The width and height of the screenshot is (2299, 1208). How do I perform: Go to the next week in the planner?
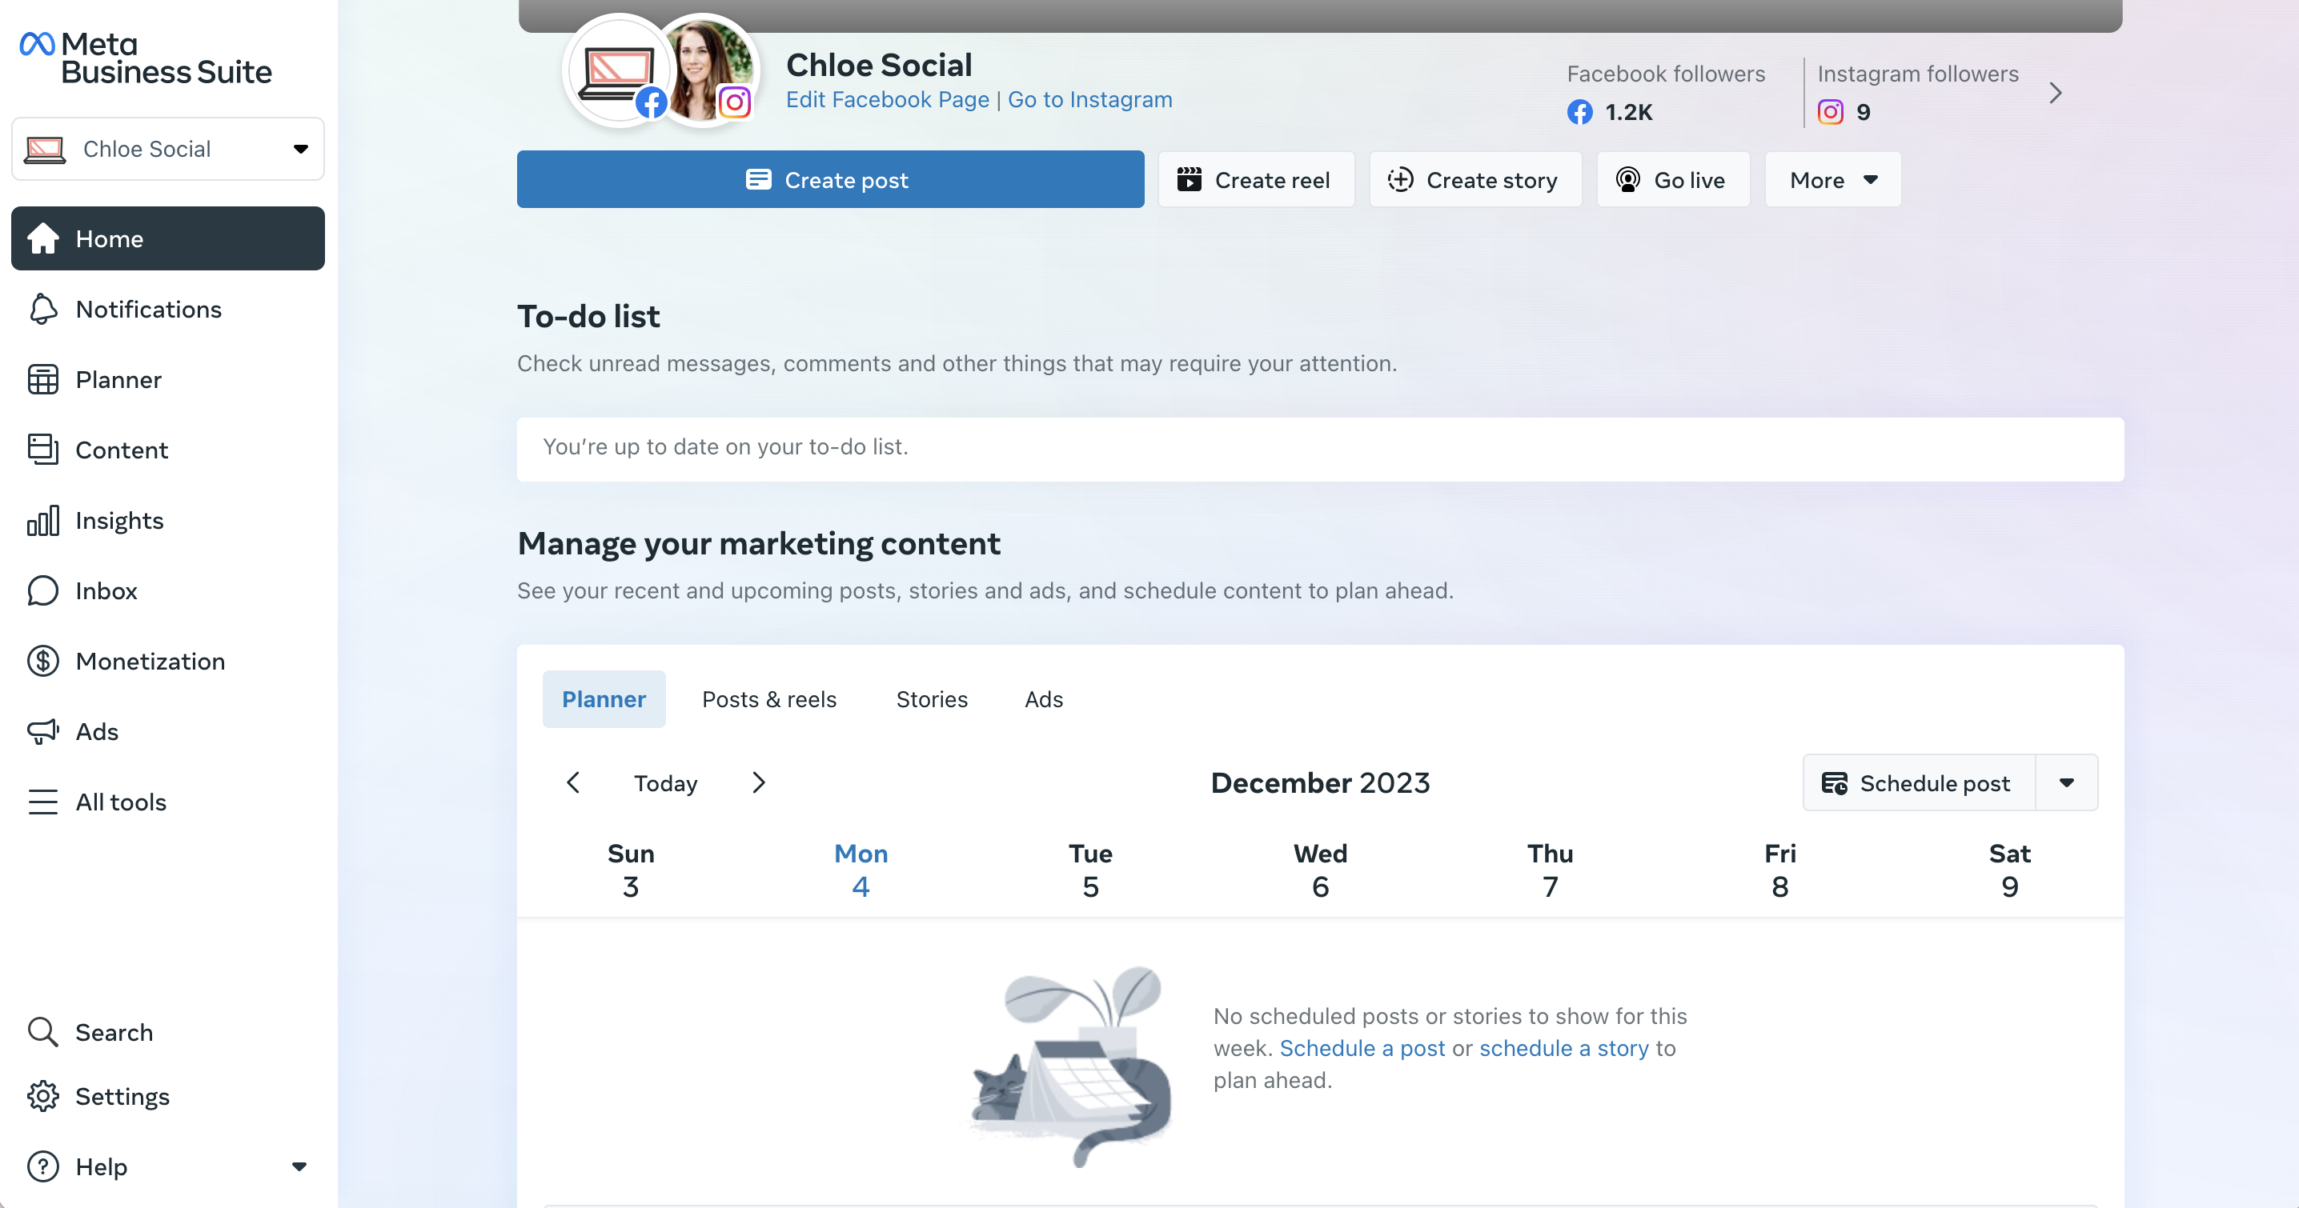pyautogui.click(x=759, y=782)
